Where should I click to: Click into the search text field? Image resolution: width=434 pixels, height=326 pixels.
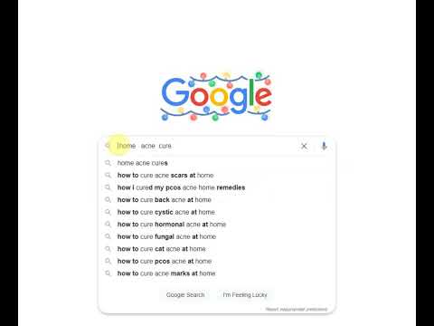point(205,146)
